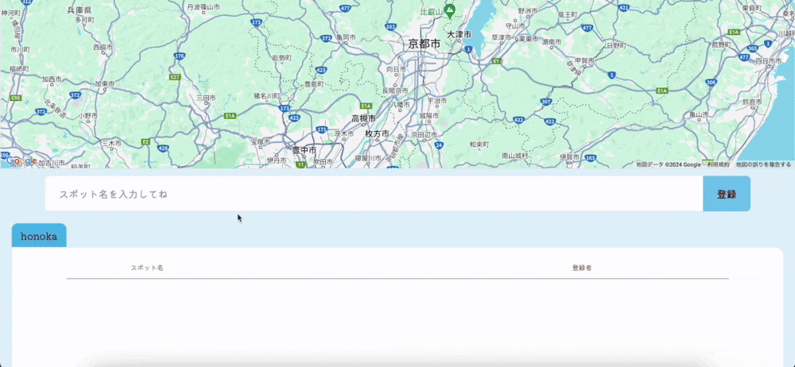Click the 亀山市 label on the map

click(699, 115)
